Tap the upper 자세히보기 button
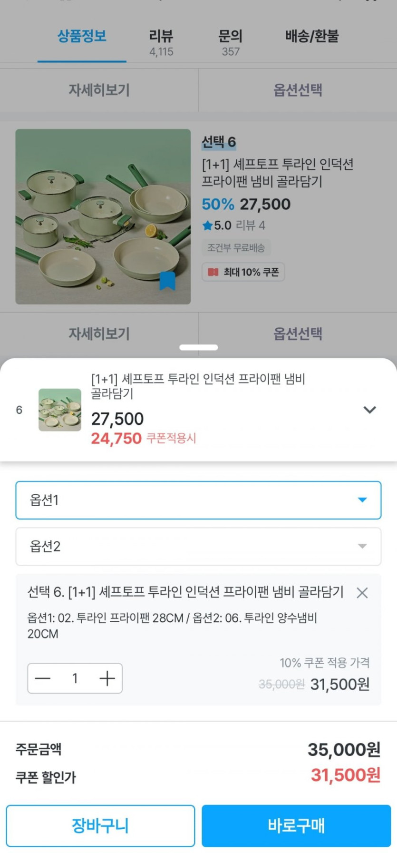397x853 pixels. pyautogui.click(x=99, y=90)
